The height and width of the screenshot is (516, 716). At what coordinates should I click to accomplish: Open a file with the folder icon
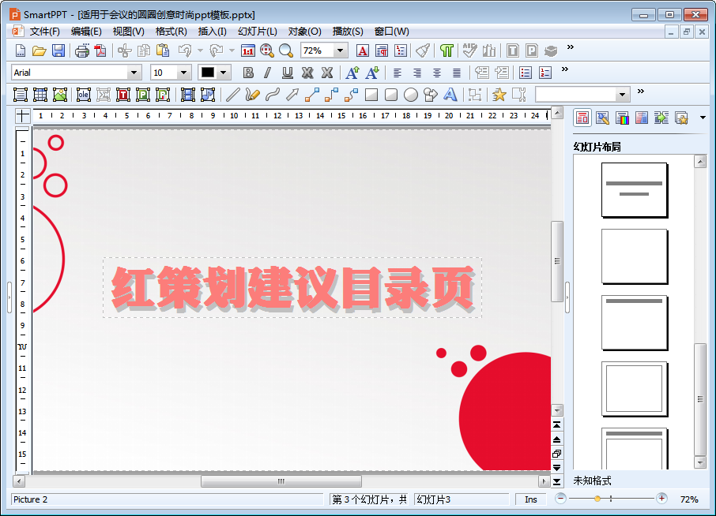(40, 50)
